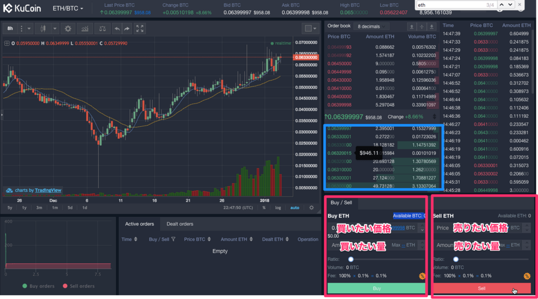Undo last chart action

tap(117, 28)
